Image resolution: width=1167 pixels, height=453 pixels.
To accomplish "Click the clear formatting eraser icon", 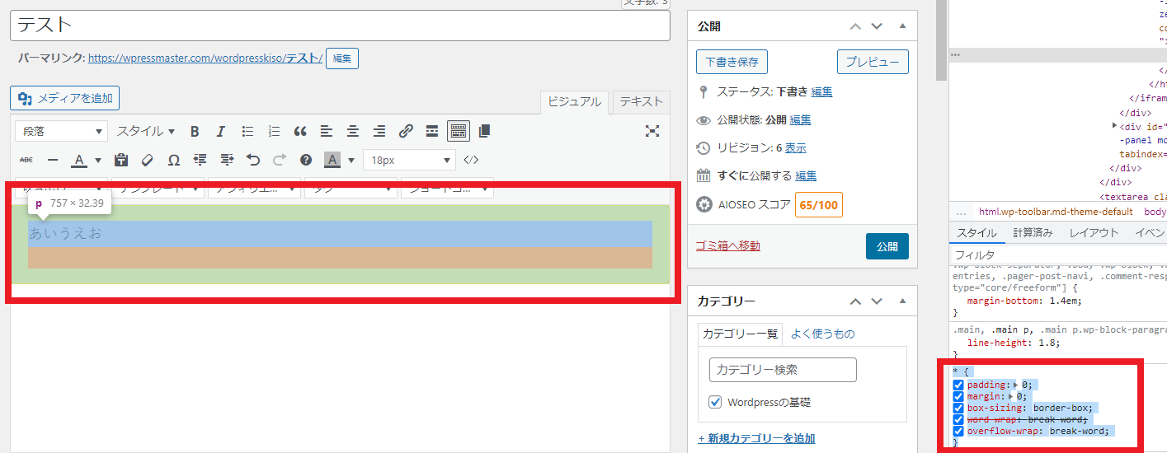I will pos(148,160).
